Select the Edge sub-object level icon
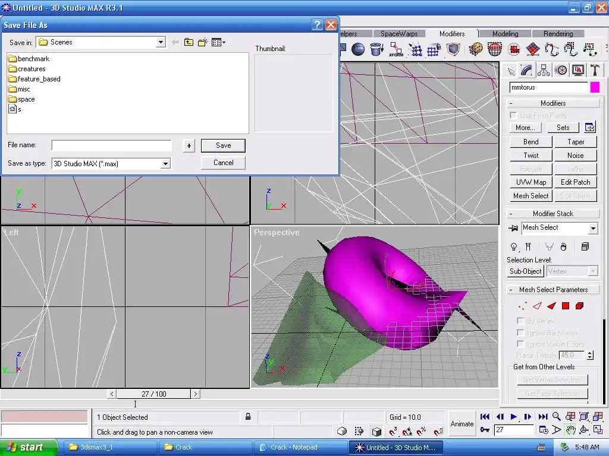 (537, 306)
